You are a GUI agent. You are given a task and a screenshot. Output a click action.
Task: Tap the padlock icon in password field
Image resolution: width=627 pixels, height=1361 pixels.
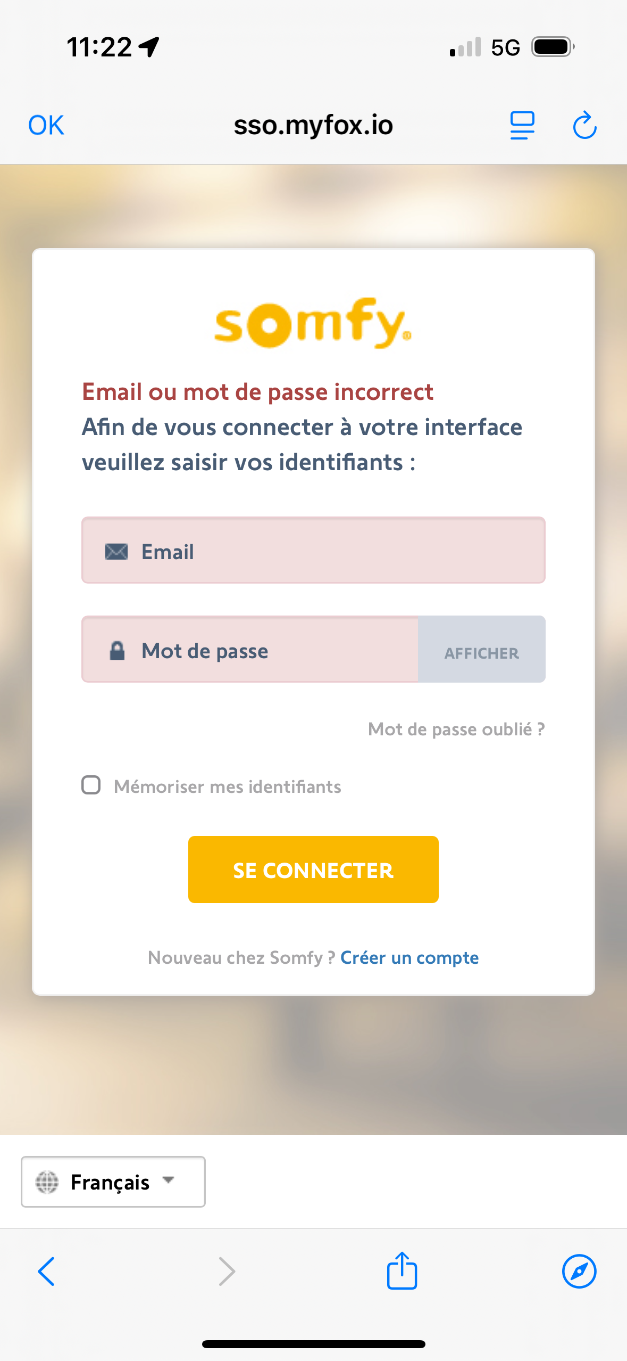[x=117, y=651]
